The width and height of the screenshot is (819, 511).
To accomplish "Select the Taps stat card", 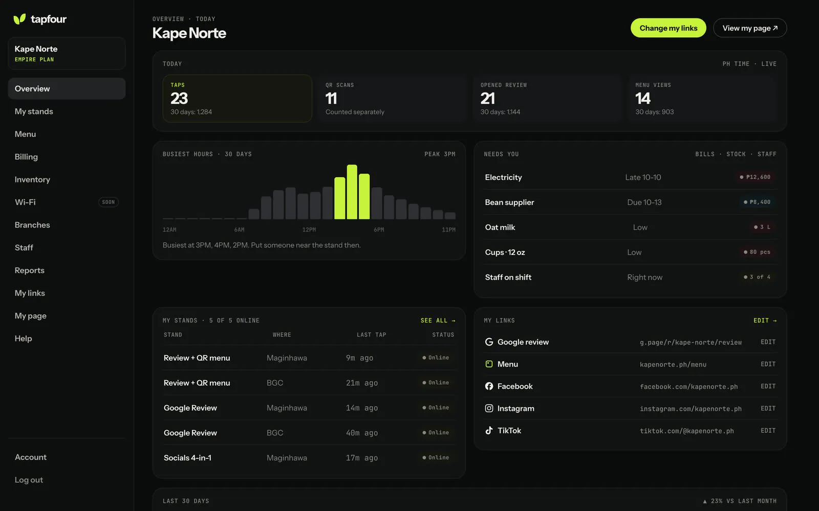I will click(237, 99).
